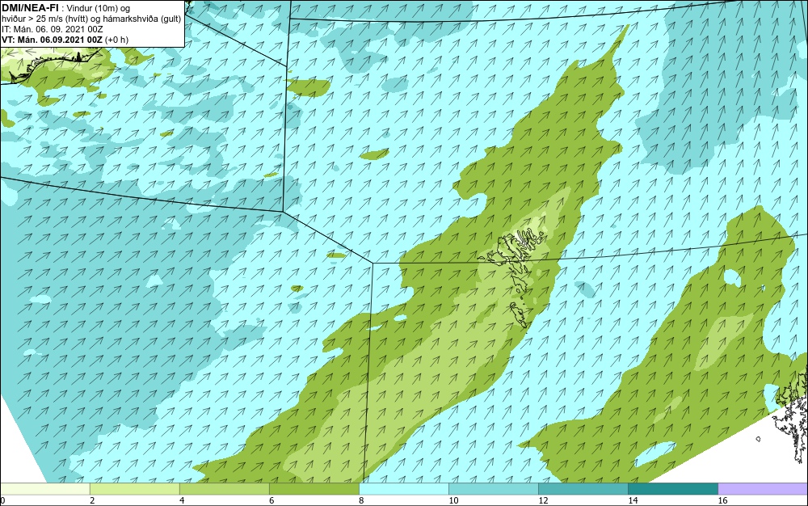Screen dimensions: 808x506
Task: Click the 10–12 m/s legend color swatch
Action: pos(494,488)
